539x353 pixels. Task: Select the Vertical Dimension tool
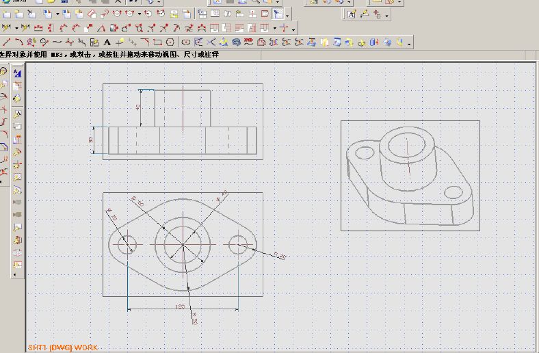click(x=51, y=28)
